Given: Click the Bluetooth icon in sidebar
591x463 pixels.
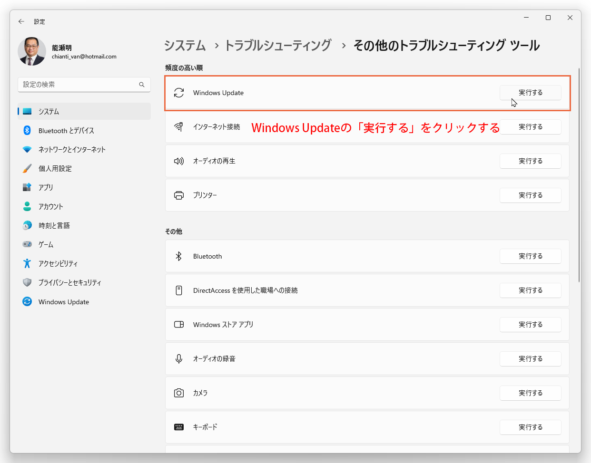Looking at the screenshot, I should coord(27,130).
